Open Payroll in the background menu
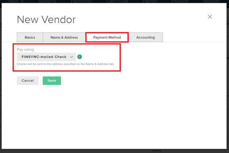229x153 pixels. coord(150,1)
